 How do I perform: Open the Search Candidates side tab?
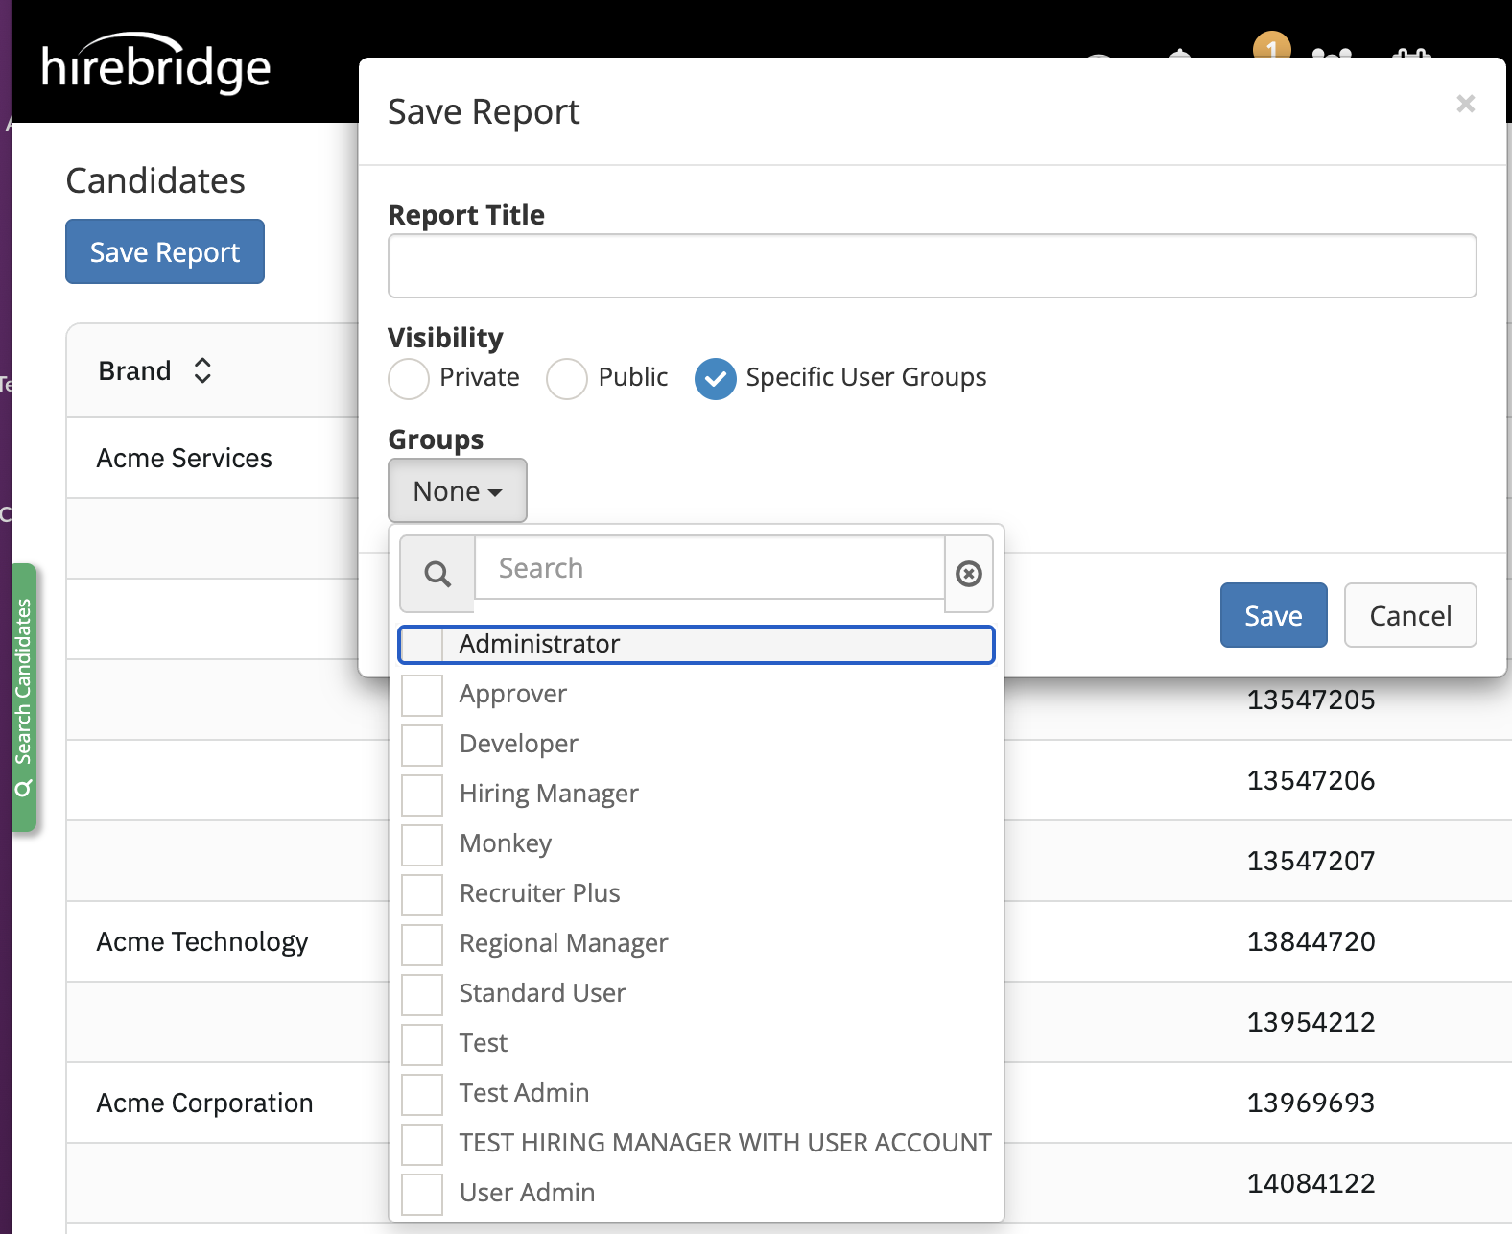tap(24, 697)
